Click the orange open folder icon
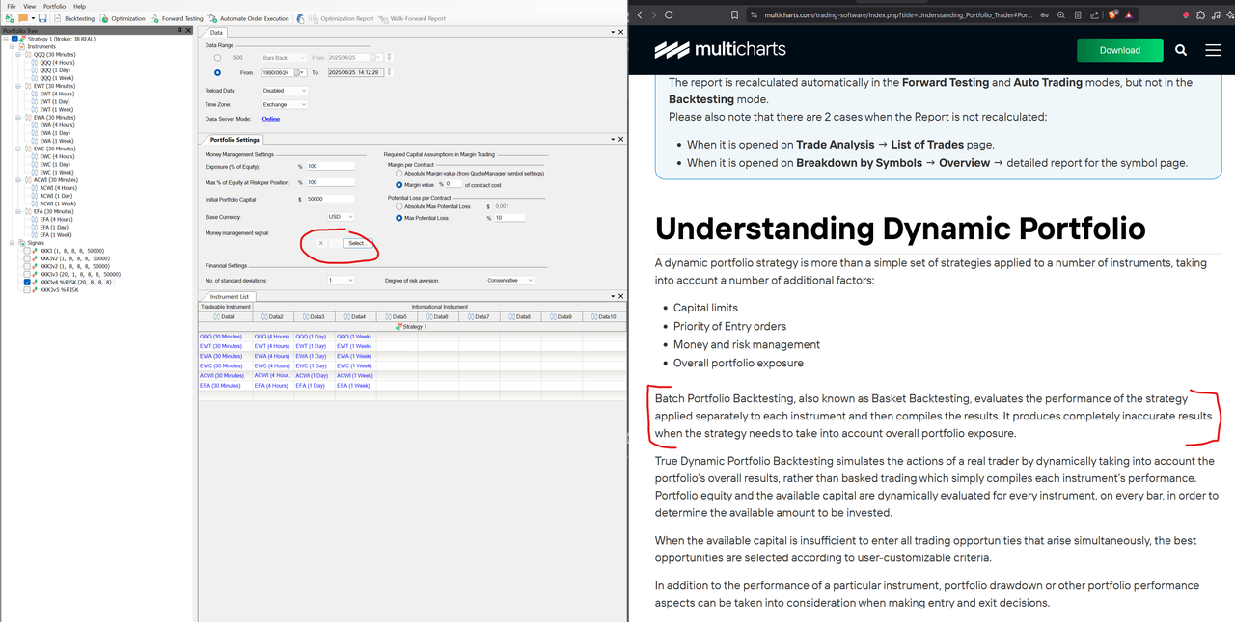1235x622 pixels. (x=23, y=18)
